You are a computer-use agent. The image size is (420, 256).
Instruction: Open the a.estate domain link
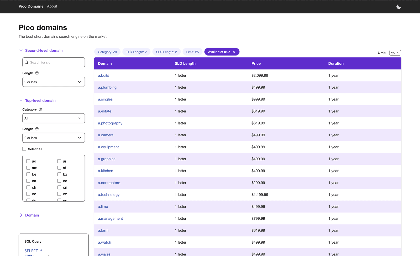click(104, 111)
